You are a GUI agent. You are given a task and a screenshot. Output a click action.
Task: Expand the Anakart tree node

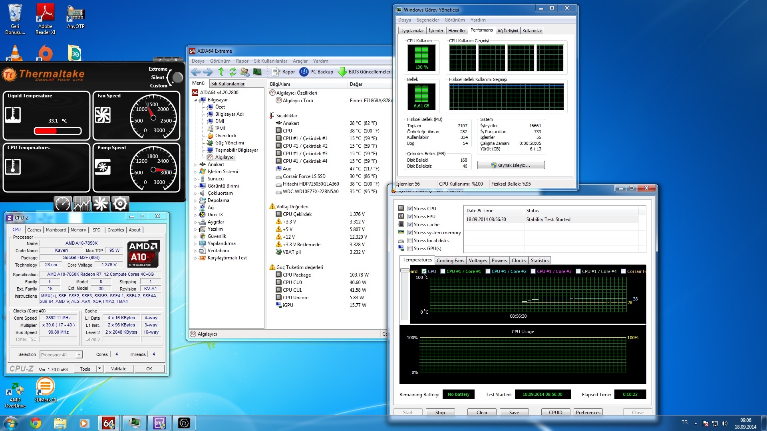pyautogui.click(x=195, y=164)
